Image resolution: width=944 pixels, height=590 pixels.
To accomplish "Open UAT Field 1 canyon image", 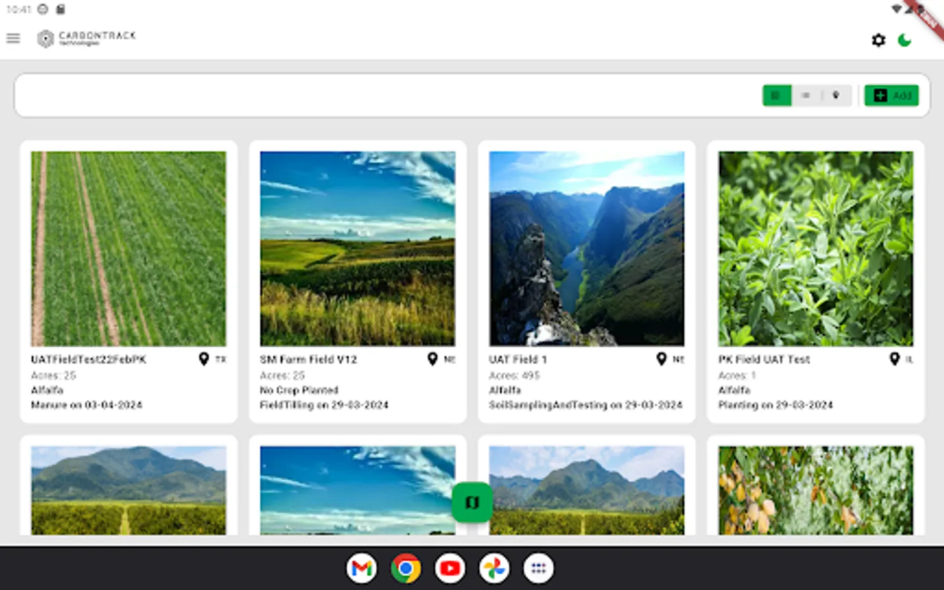I will pos(587,249).
